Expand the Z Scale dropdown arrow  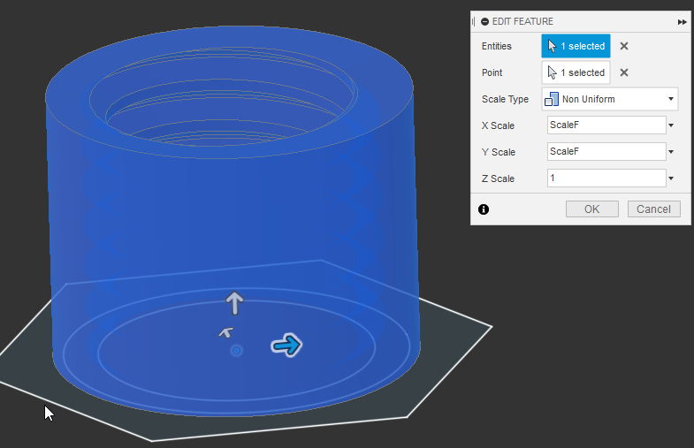click(671, 178)
